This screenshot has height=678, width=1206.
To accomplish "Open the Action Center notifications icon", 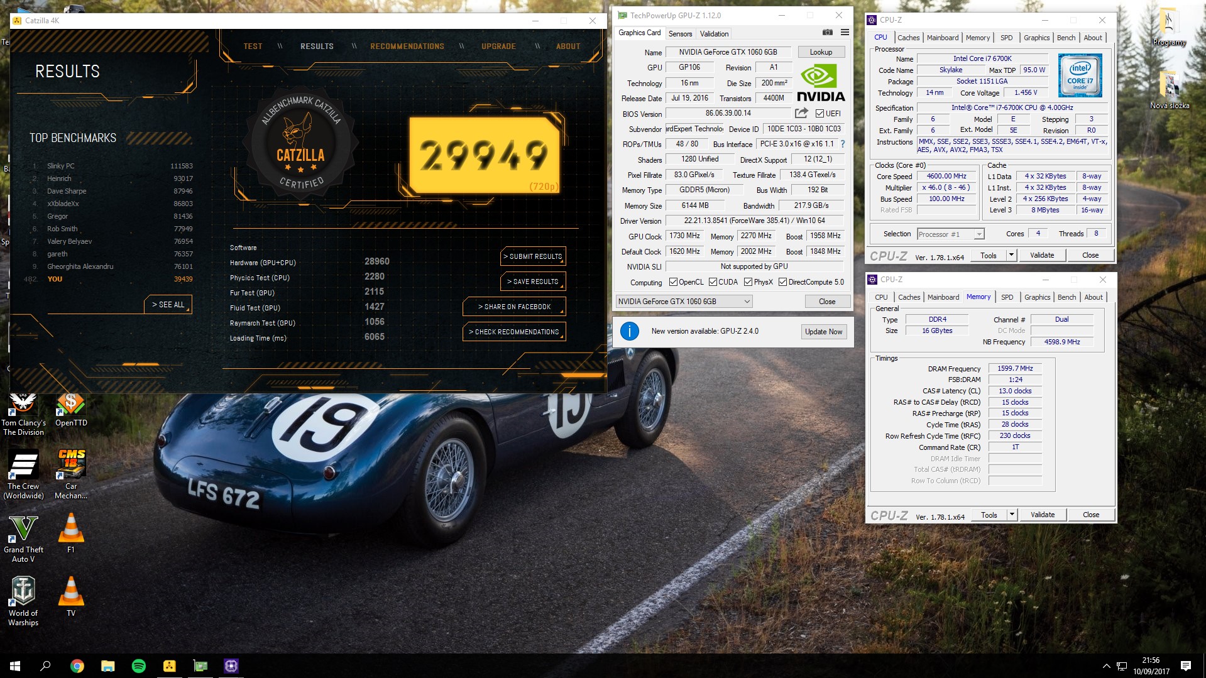I will [x=1185, y=666].
